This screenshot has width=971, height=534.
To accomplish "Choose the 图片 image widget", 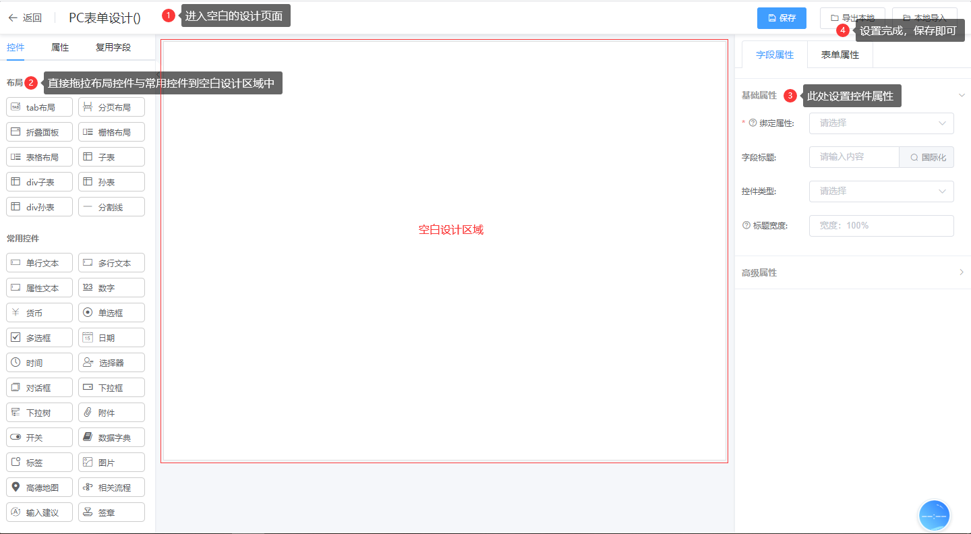I will click(x=112, y=463).
